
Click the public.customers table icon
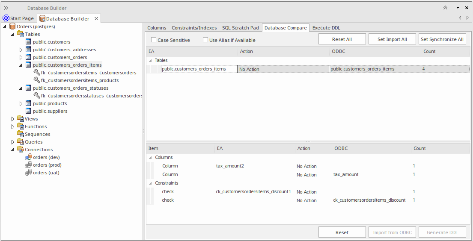click(29, 42)
